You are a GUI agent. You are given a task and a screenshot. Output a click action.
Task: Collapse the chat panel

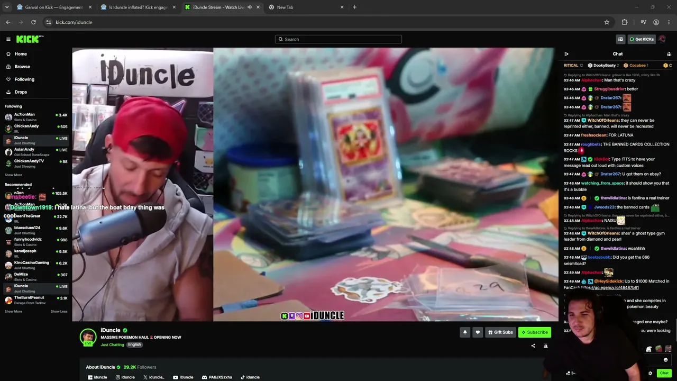pyautogui.click(x=566, y=54)
